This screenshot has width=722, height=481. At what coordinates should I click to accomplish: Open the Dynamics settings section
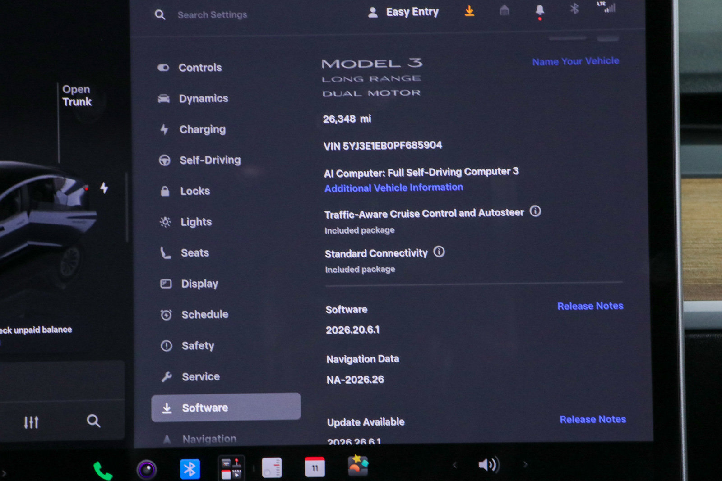(204, 98)
